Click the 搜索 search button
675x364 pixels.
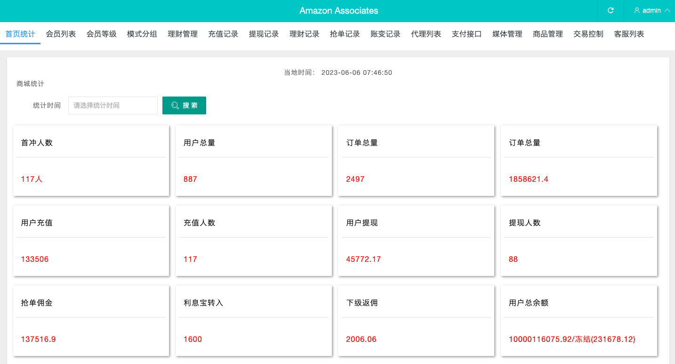[184, 105]
